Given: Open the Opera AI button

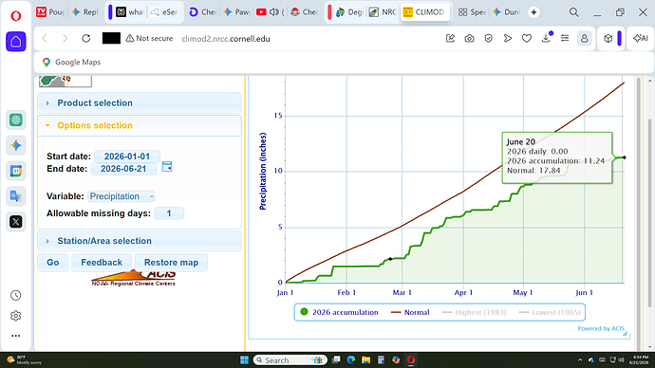Looking at the screenshot, I should coord(641,38).
